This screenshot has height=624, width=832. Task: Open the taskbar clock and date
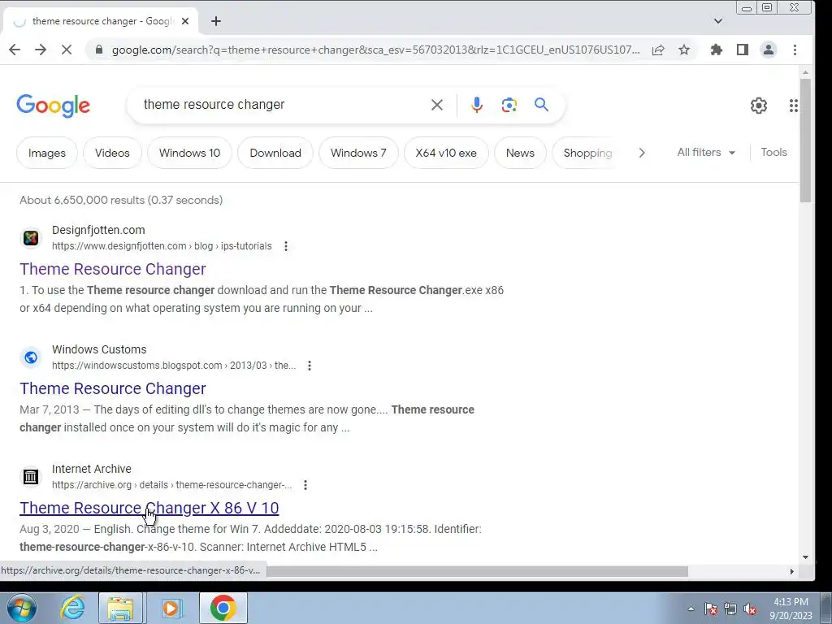(791, 609)
